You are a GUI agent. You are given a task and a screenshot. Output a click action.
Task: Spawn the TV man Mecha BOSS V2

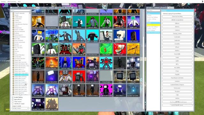click(x=92, y=77)
